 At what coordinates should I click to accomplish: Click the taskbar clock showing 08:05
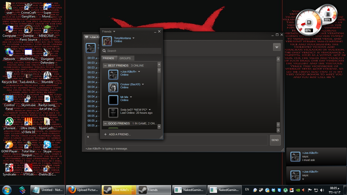[335, 190]
